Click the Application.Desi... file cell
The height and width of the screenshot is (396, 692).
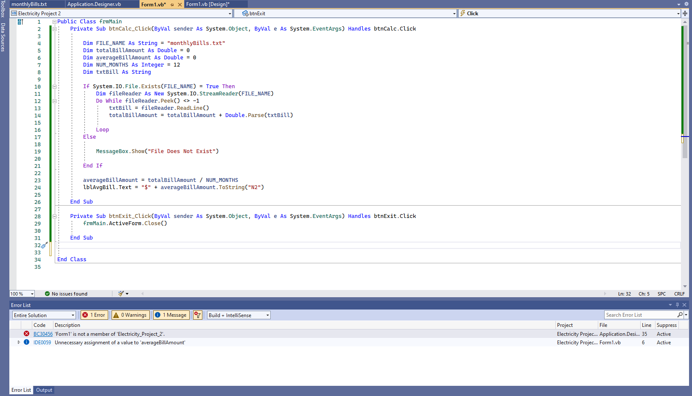619,334
